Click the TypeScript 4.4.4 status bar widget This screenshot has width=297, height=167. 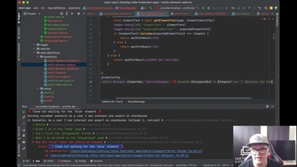click(212, 165)
